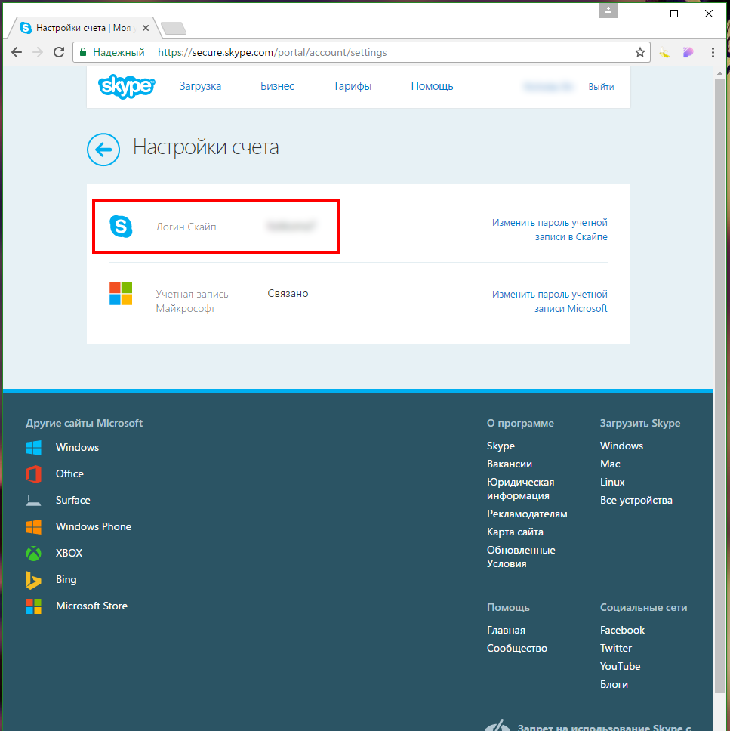Click the Bing logo icon
The image size is (730, 731).
[33, 580]
